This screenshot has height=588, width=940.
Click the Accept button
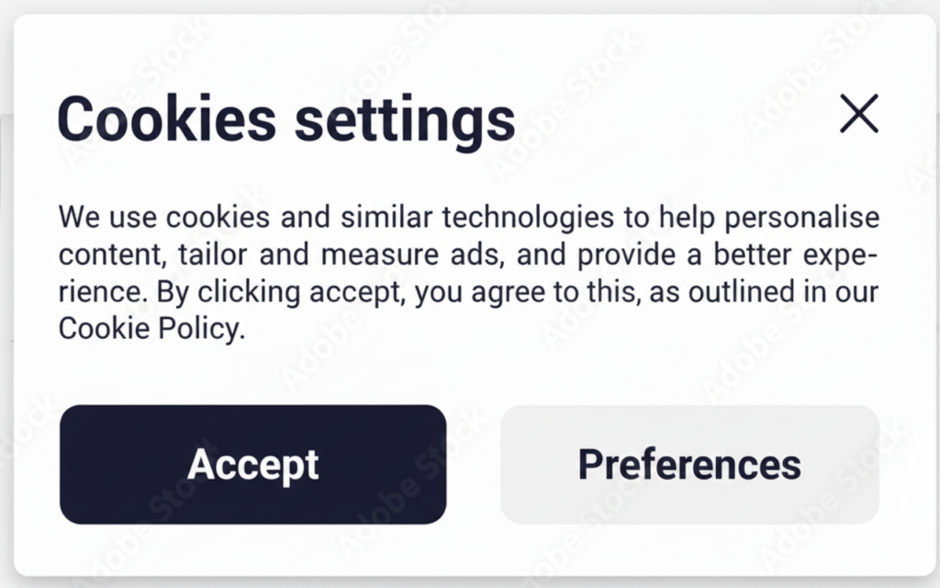tap(252, 465)
